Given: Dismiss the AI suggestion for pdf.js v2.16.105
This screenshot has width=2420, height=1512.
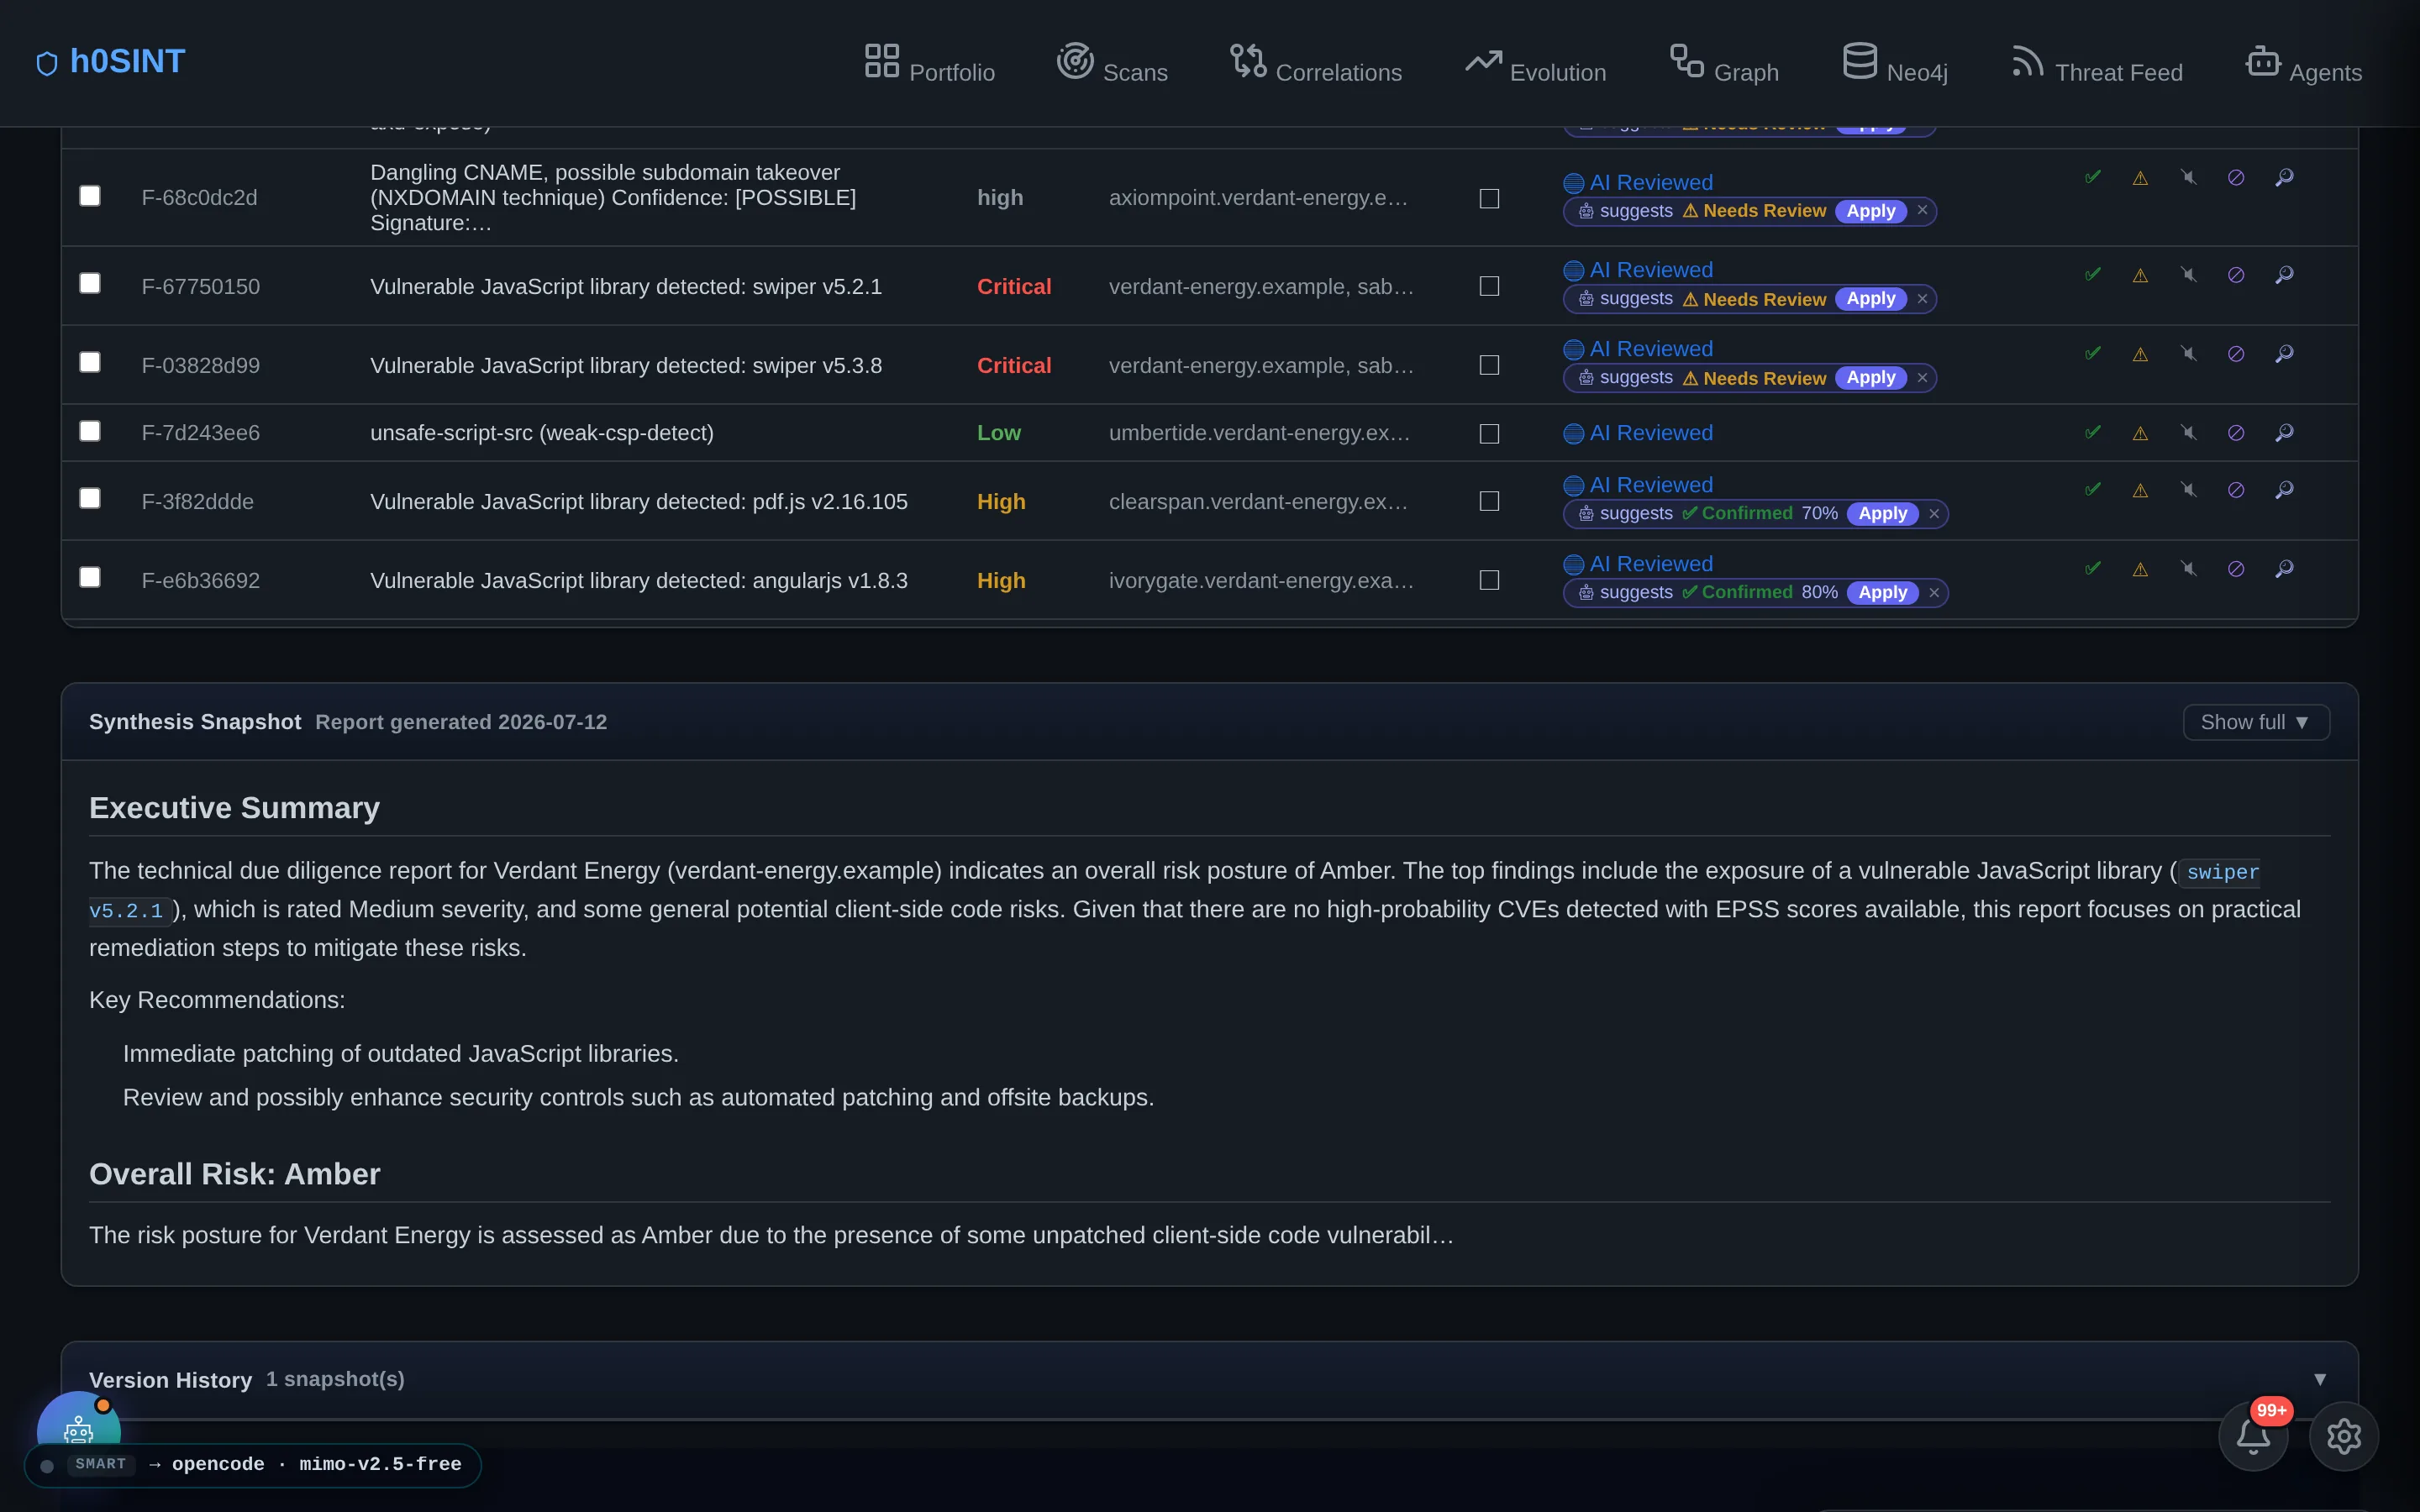Looking at the screenshot, I should click(1934, 514).
